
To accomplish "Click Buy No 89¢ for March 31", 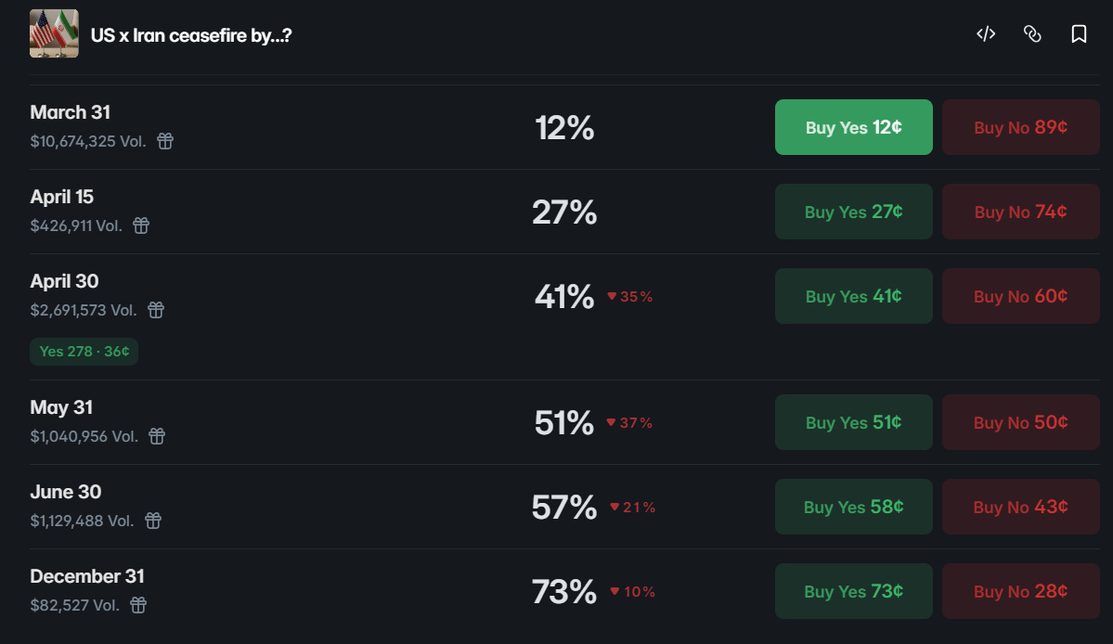I will pyautogui.click(x=1020, y=127).
